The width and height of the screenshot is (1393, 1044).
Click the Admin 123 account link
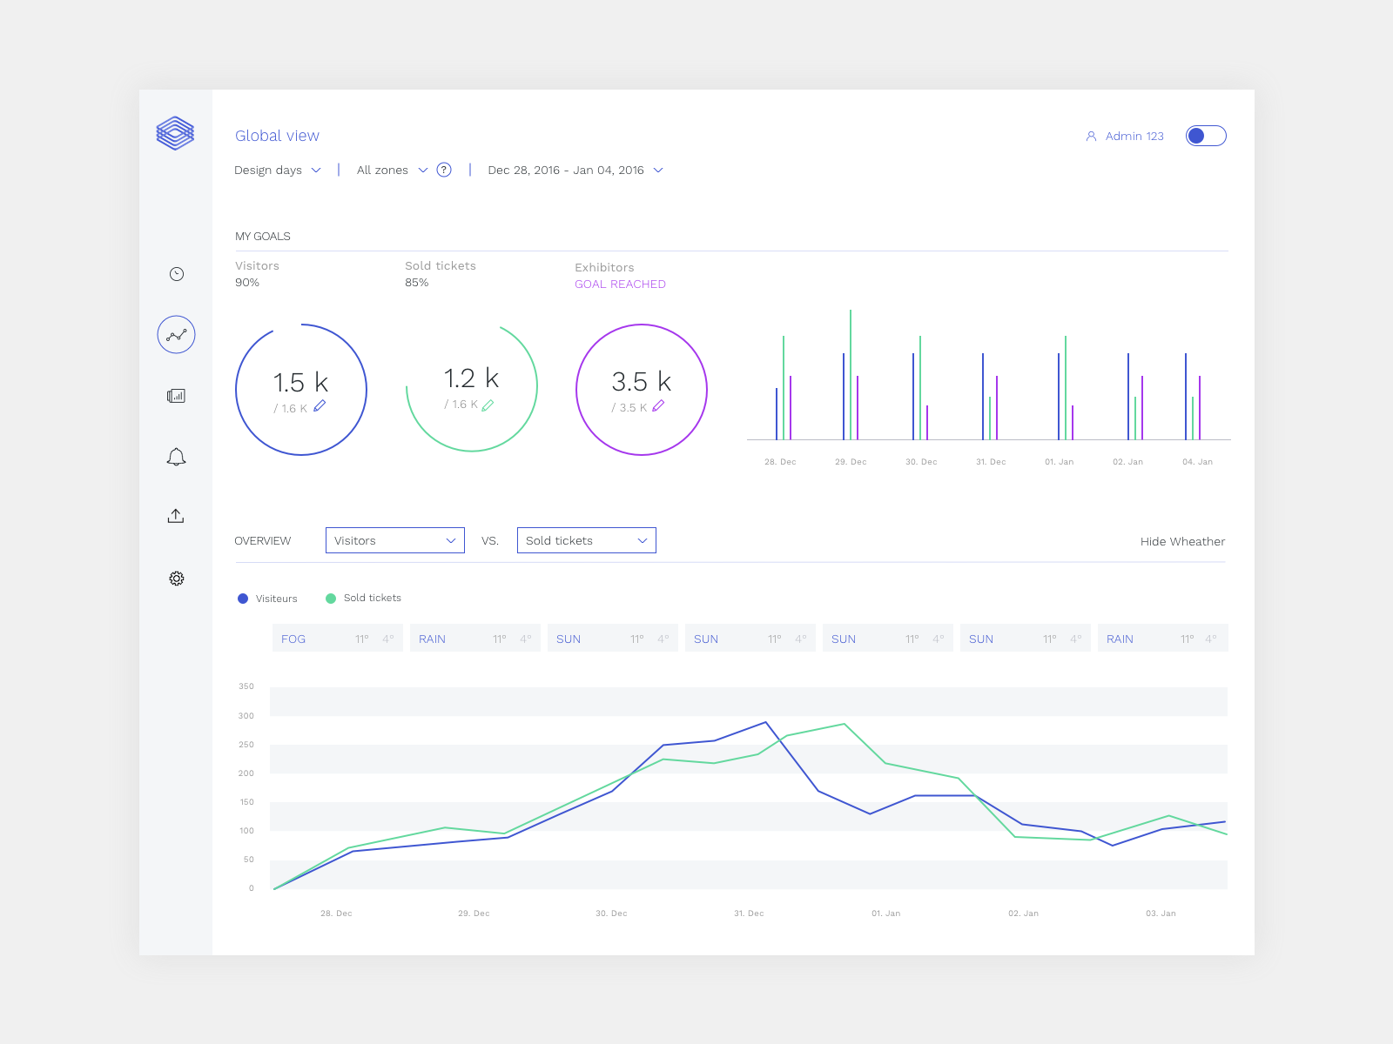[1134, 136]
